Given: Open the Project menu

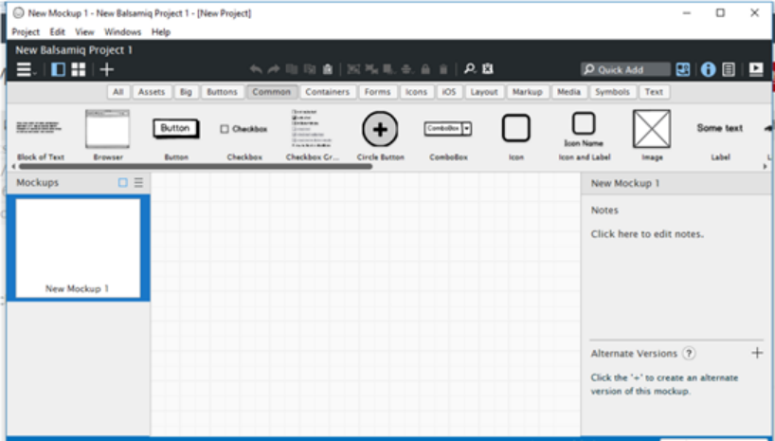Looking at the screenshot, I should [x=26, y=32].
